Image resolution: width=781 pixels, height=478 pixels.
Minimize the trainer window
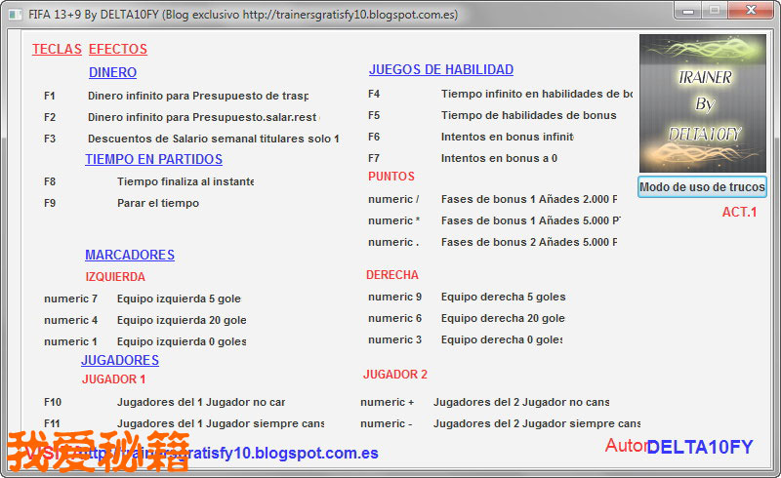(691, 11)
